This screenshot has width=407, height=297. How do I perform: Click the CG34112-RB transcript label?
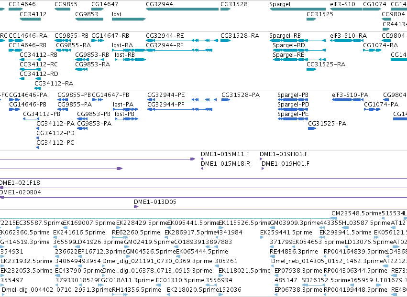pos(39,55)
